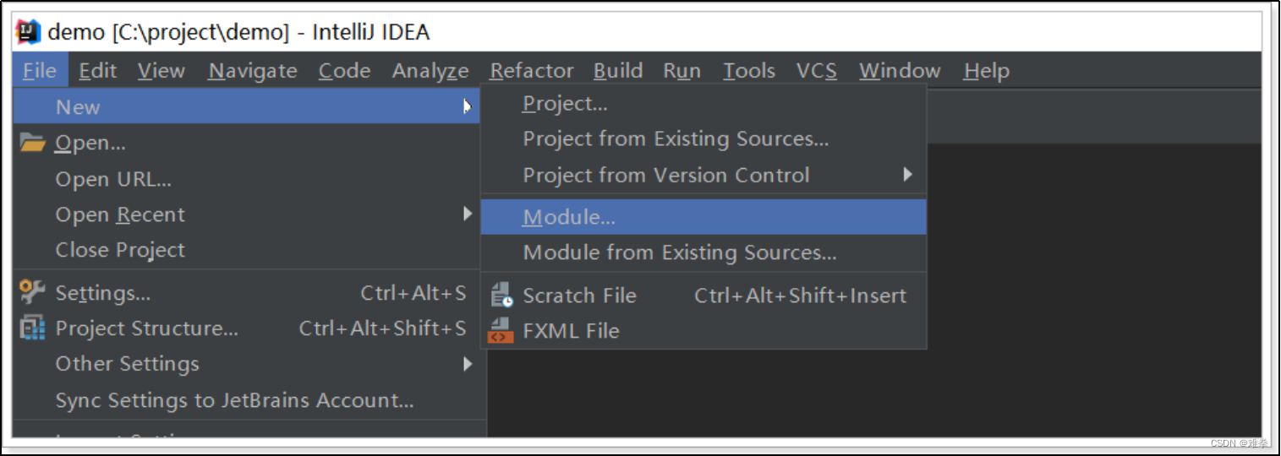Screen dimensions: 1281x456
Task: Open the Help menu
Action: [x=986, y=71]
